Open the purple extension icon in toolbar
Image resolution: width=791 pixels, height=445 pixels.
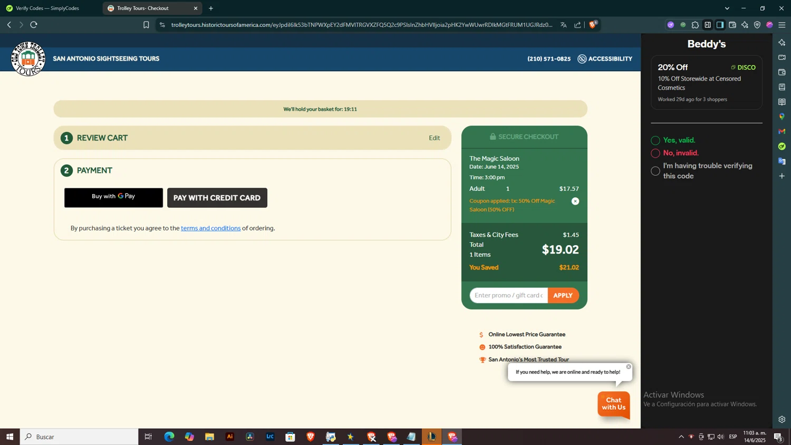pyautogui.click(x=670, y=25)
